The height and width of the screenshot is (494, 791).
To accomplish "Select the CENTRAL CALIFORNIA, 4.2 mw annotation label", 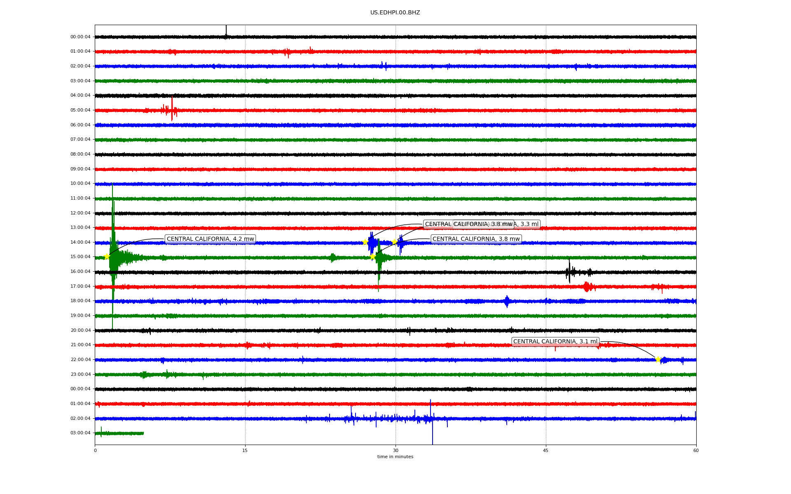I will click(x=210, y=239).
